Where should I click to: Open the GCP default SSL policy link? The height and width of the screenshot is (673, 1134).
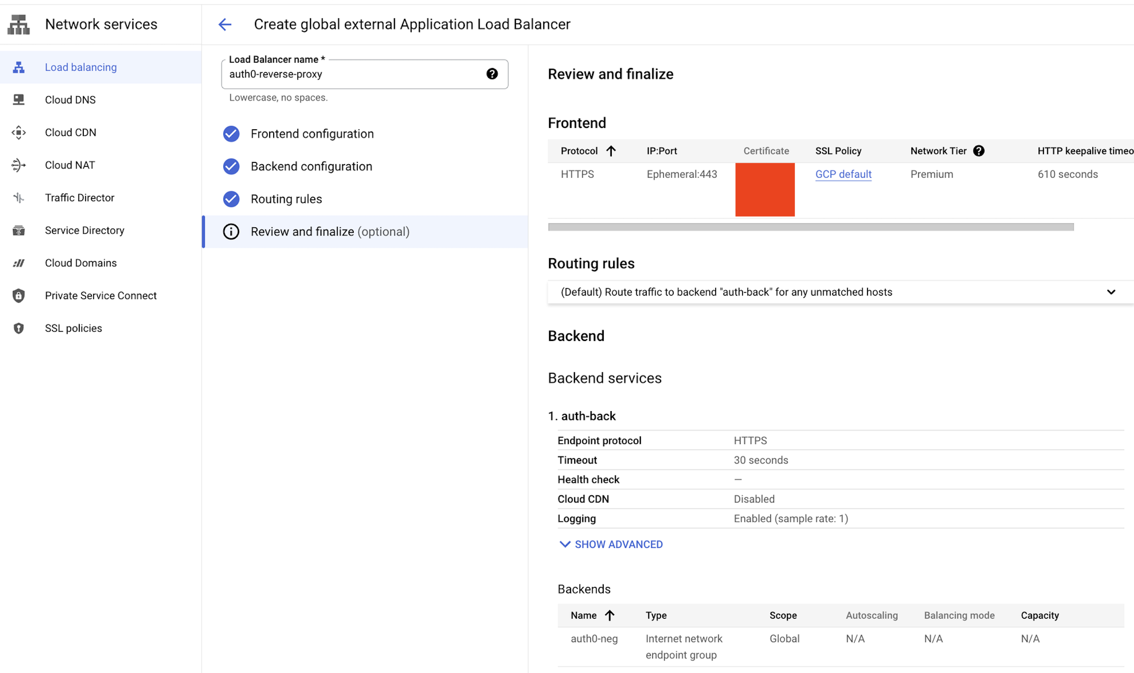click(843, 175)
